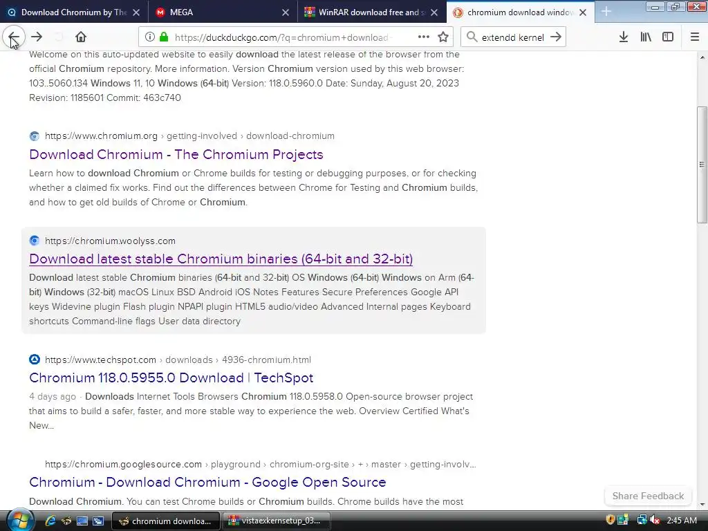
Task: Select the 'vistaexkernsetup_03...' taskbar button
Action: [277, 521]
